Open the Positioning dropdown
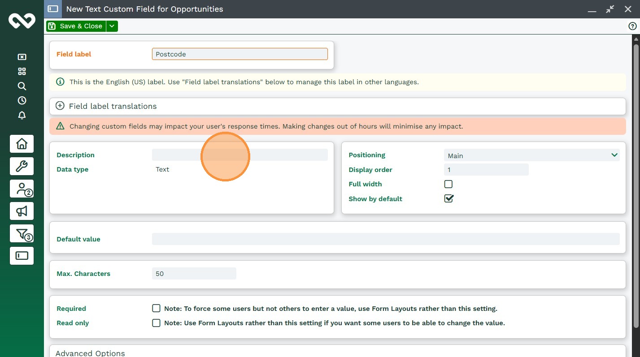Image resolution: width=640 pixels, height=357 pixels. 531,155
